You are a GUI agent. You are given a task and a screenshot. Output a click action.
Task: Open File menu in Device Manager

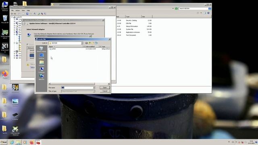12,10
